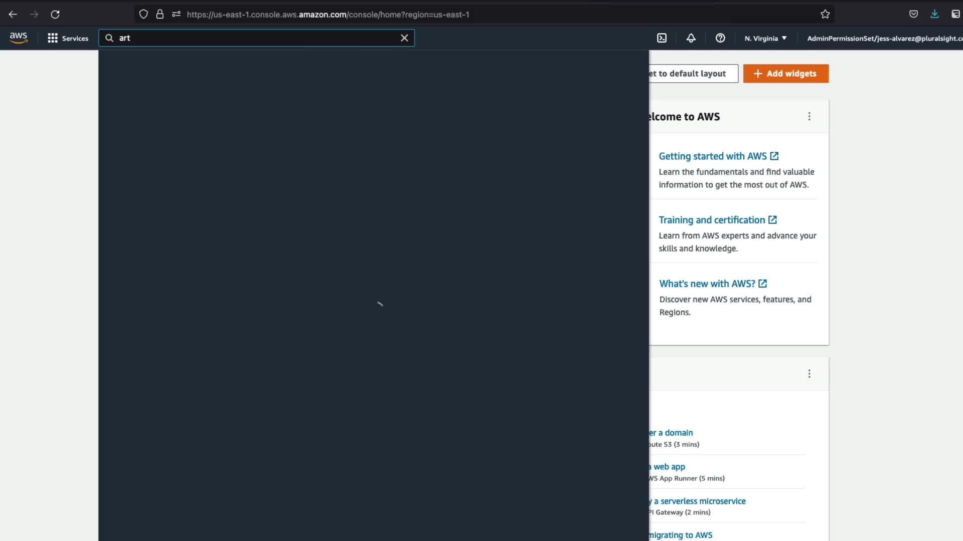This screenshot has height=541, width=963.
Task: Save page to Pocket icon
Action: click(x=913, y=15)
